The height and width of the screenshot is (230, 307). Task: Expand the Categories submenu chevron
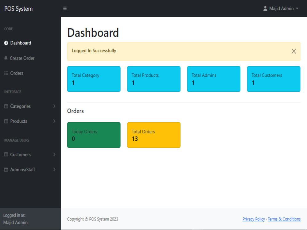[54, 106]
